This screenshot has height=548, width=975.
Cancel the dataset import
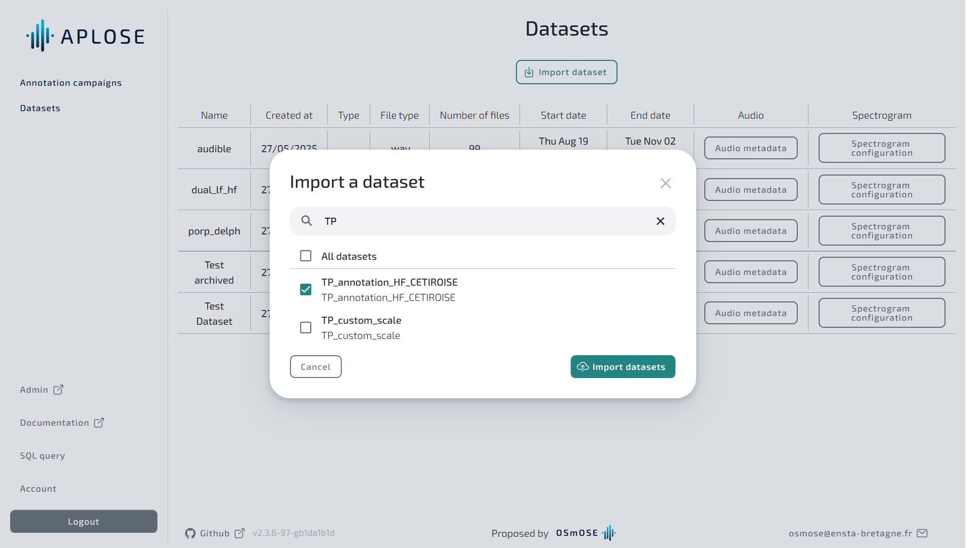315,367
